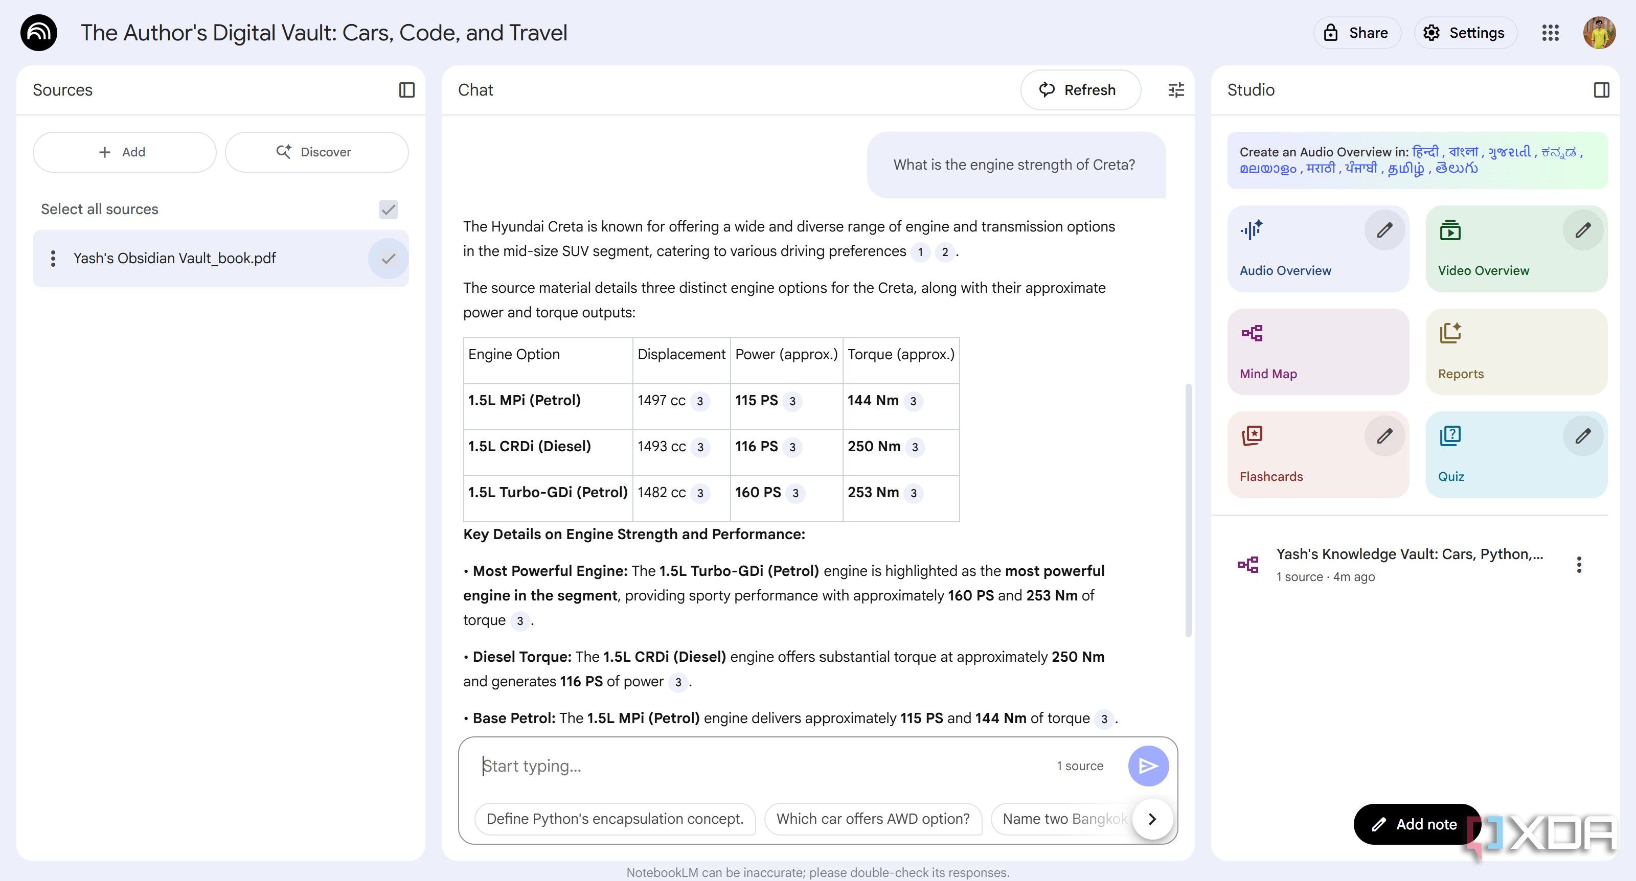Choose 'Define Python's encapsulation concept.' suggestion

[x=614, y=819]
